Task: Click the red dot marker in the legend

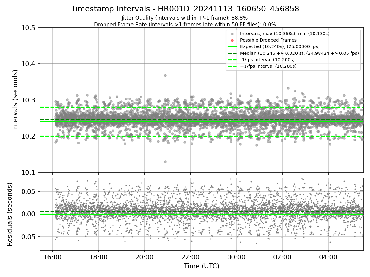Action: [x=232, y=40]
